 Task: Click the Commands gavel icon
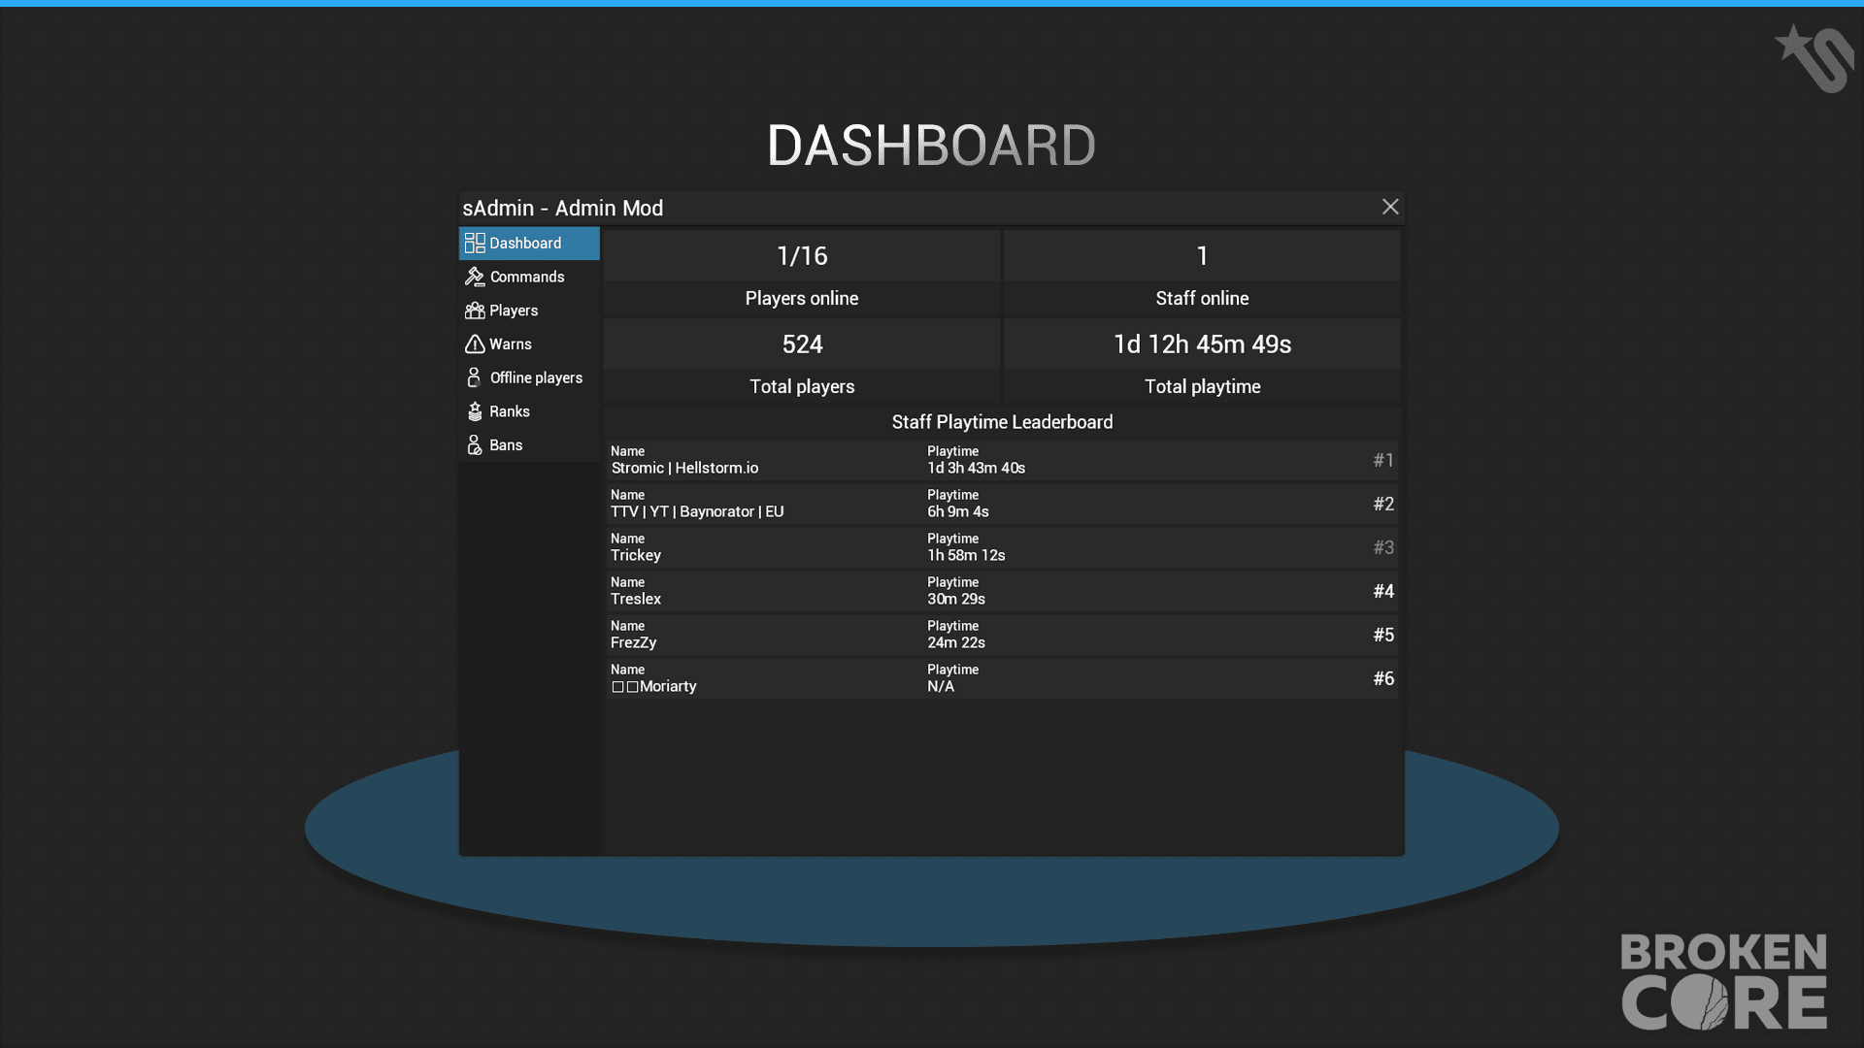pyautogui.click(x=475, y=277)
